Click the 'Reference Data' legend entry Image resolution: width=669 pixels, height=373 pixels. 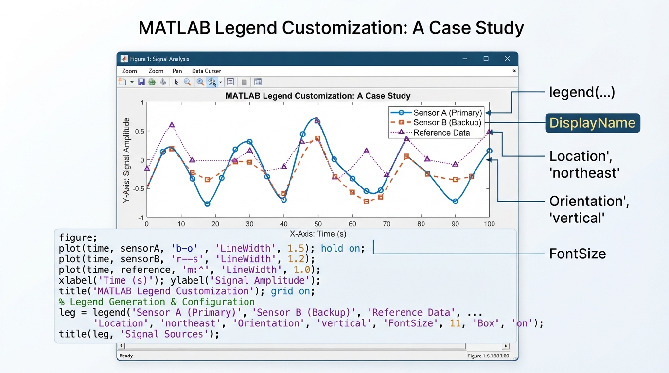[x=431, y=132]
